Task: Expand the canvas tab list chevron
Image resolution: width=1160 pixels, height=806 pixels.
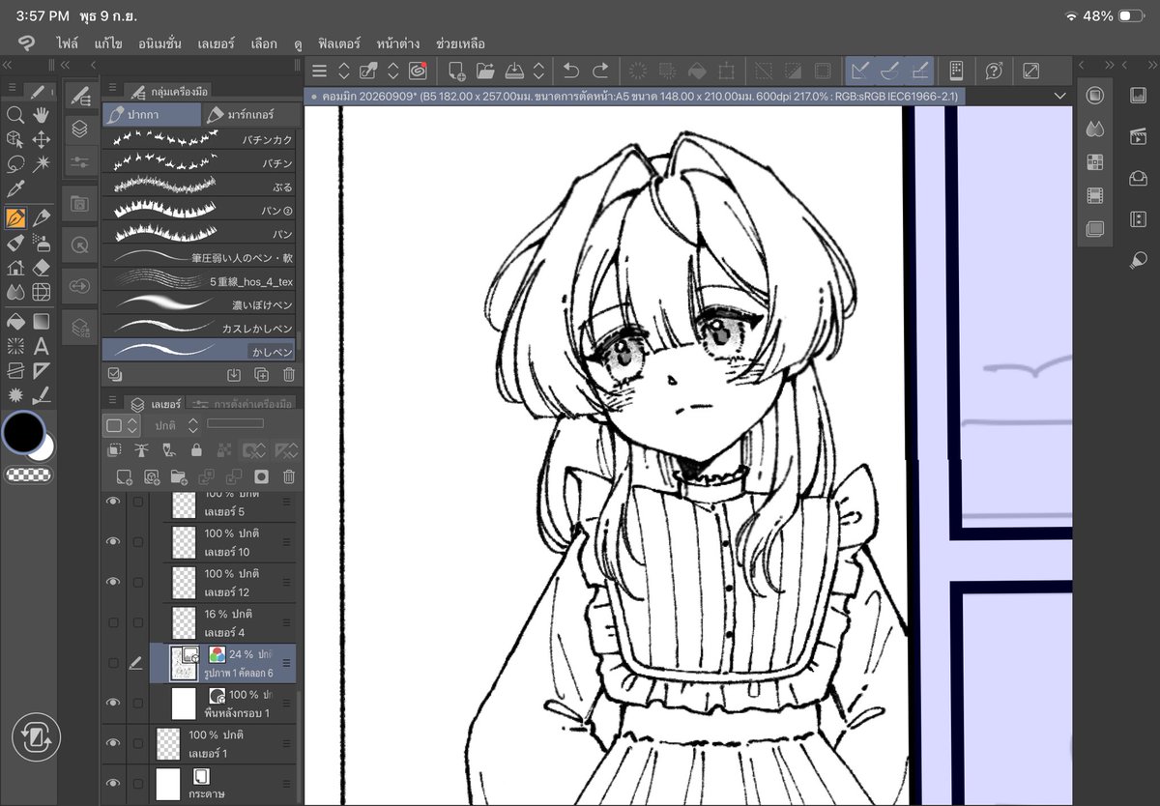Action: click(1060, 97)
